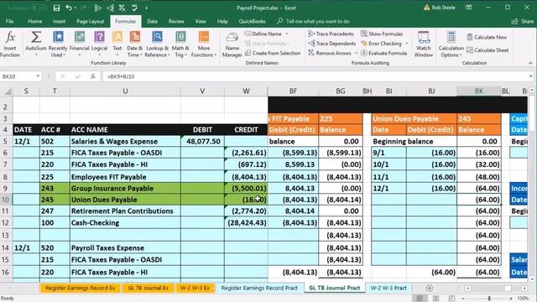
Task: Open the File menu
Action: tap(9, 21)
